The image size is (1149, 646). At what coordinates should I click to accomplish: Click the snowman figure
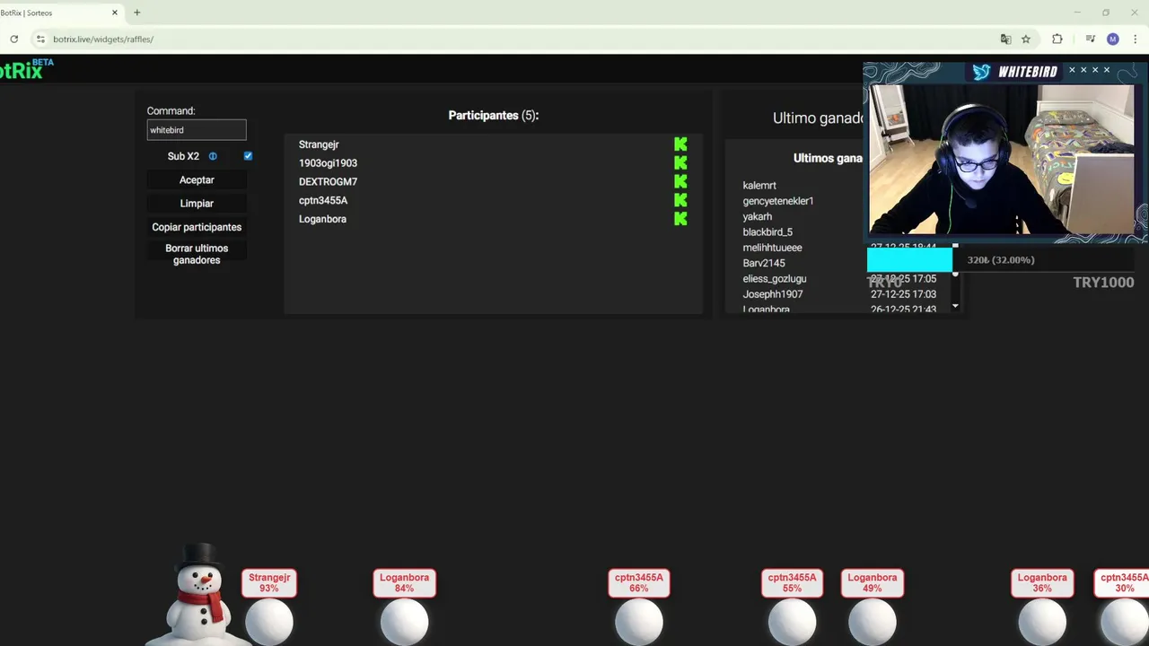tap(199, 593)
